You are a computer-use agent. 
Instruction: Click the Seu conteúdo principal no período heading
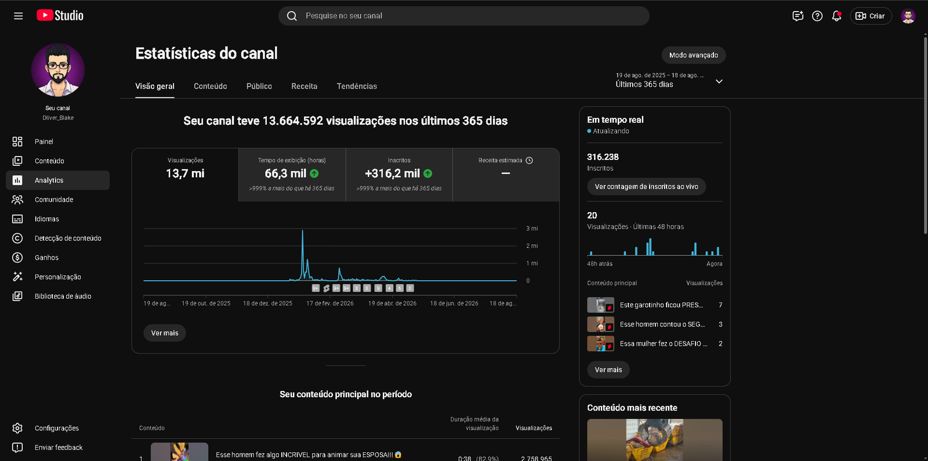[346, 394]
